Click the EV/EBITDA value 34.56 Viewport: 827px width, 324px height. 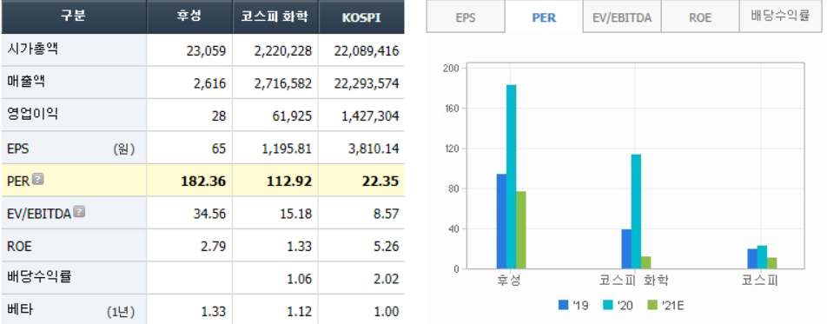pos(211,214)
